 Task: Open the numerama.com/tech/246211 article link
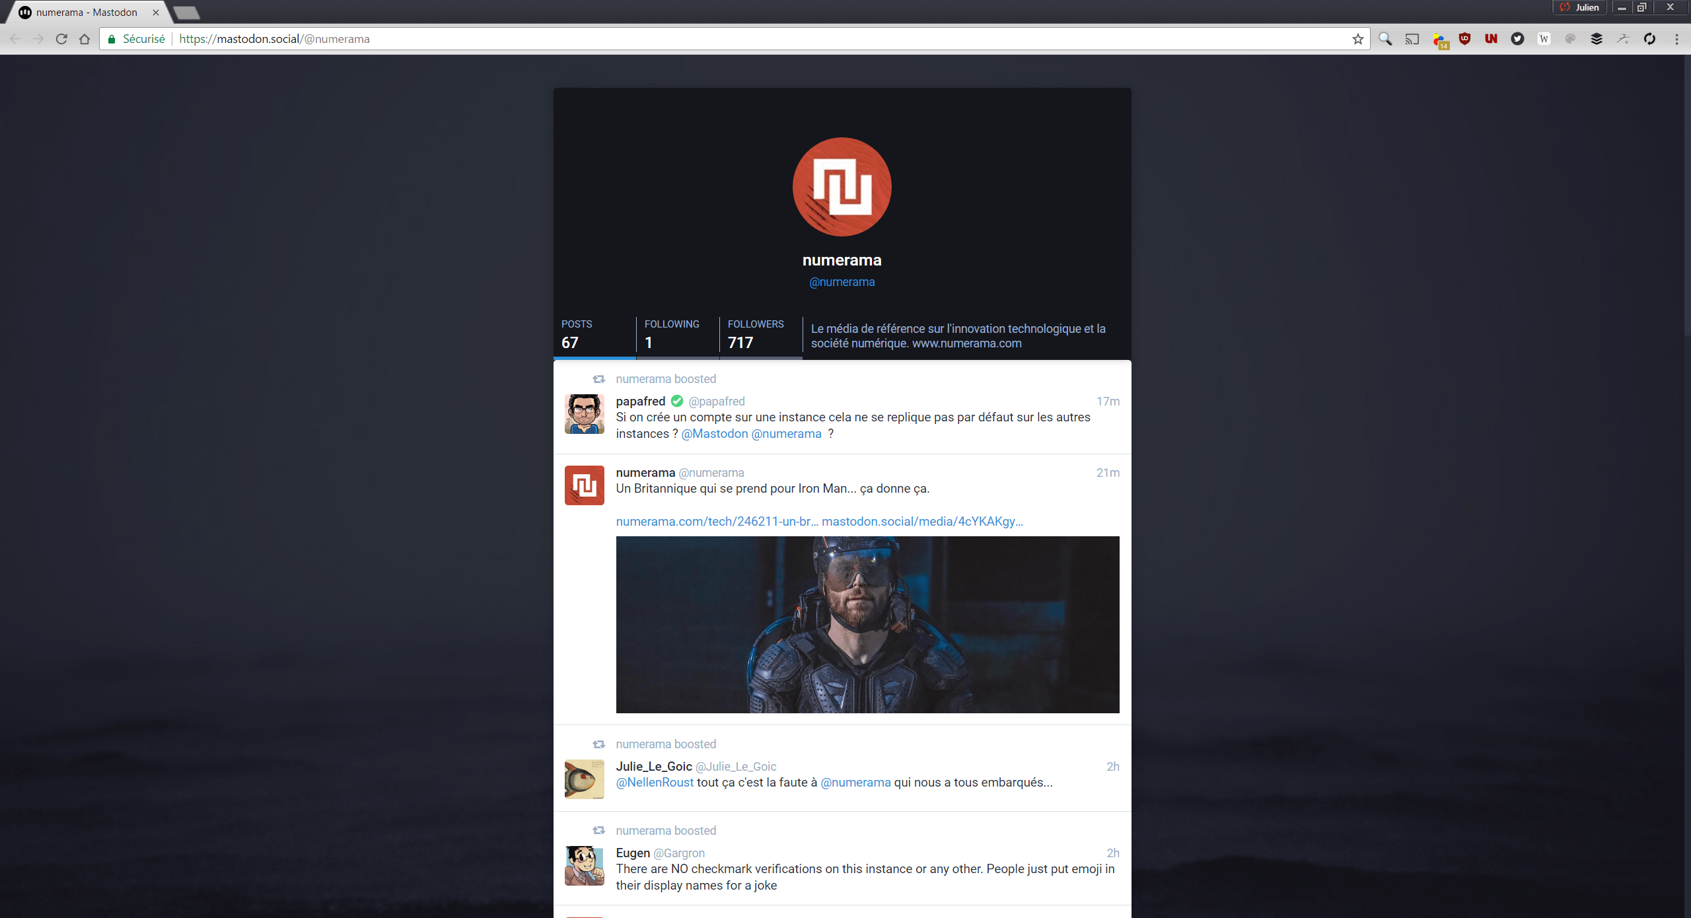point(717,522)
